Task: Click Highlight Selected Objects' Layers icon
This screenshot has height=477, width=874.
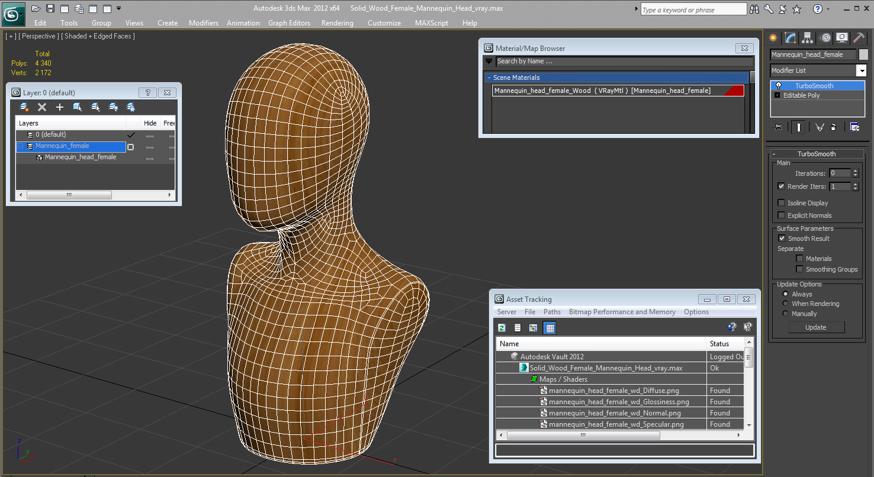Action: [x=95, y=107]
